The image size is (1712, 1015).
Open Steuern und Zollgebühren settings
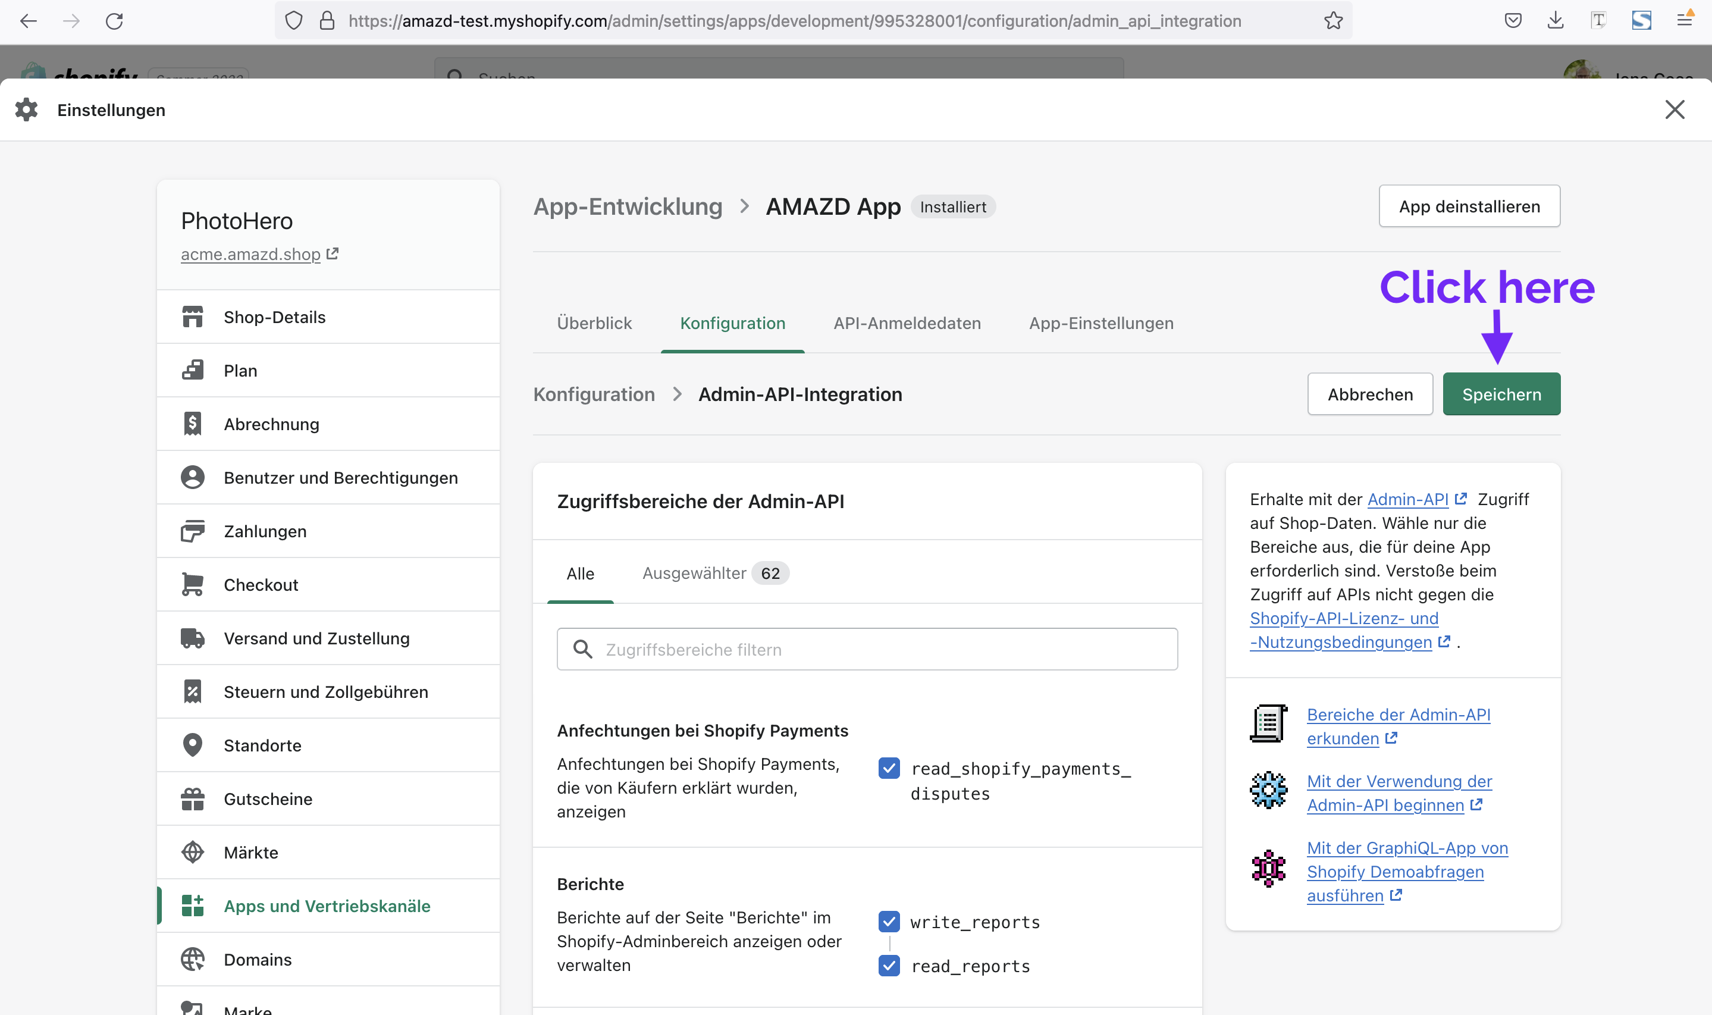[x=328, y=691]
